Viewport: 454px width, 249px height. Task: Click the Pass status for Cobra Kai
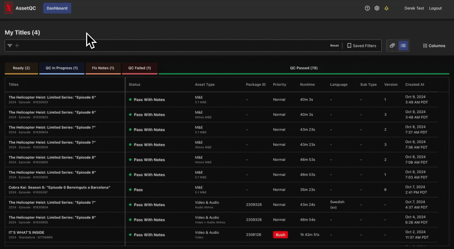[138, 190]
